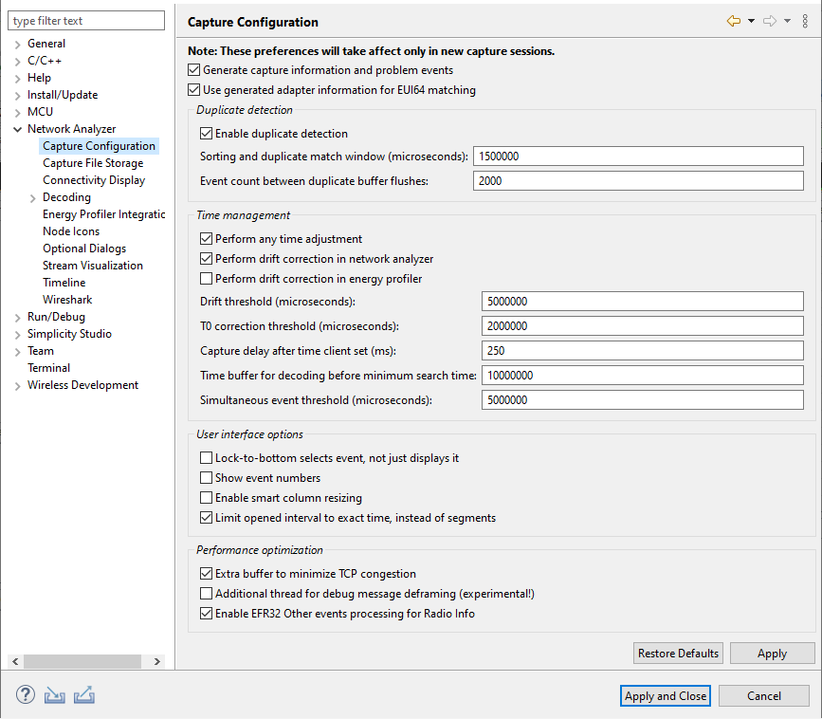Enable Show event numbers

(206, 477)
